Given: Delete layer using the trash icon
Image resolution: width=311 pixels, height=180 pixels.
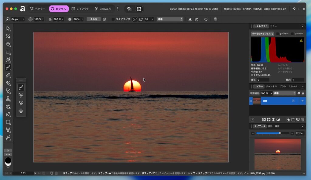Looking at the screenshot, I should (302, 120).
